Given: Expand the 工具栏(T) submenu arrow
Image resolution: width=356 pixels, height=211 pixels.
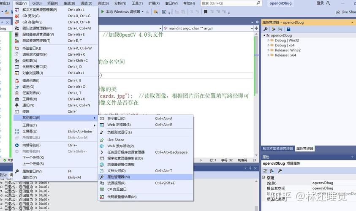Looking at the screenshot, I should click(x=95, y=125).
